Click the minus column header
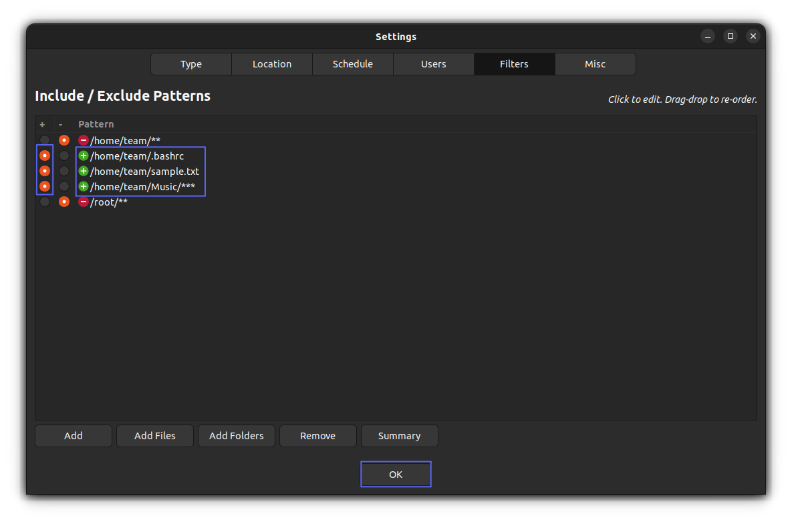The image size is (792, 522). click(x=61, y=124)
